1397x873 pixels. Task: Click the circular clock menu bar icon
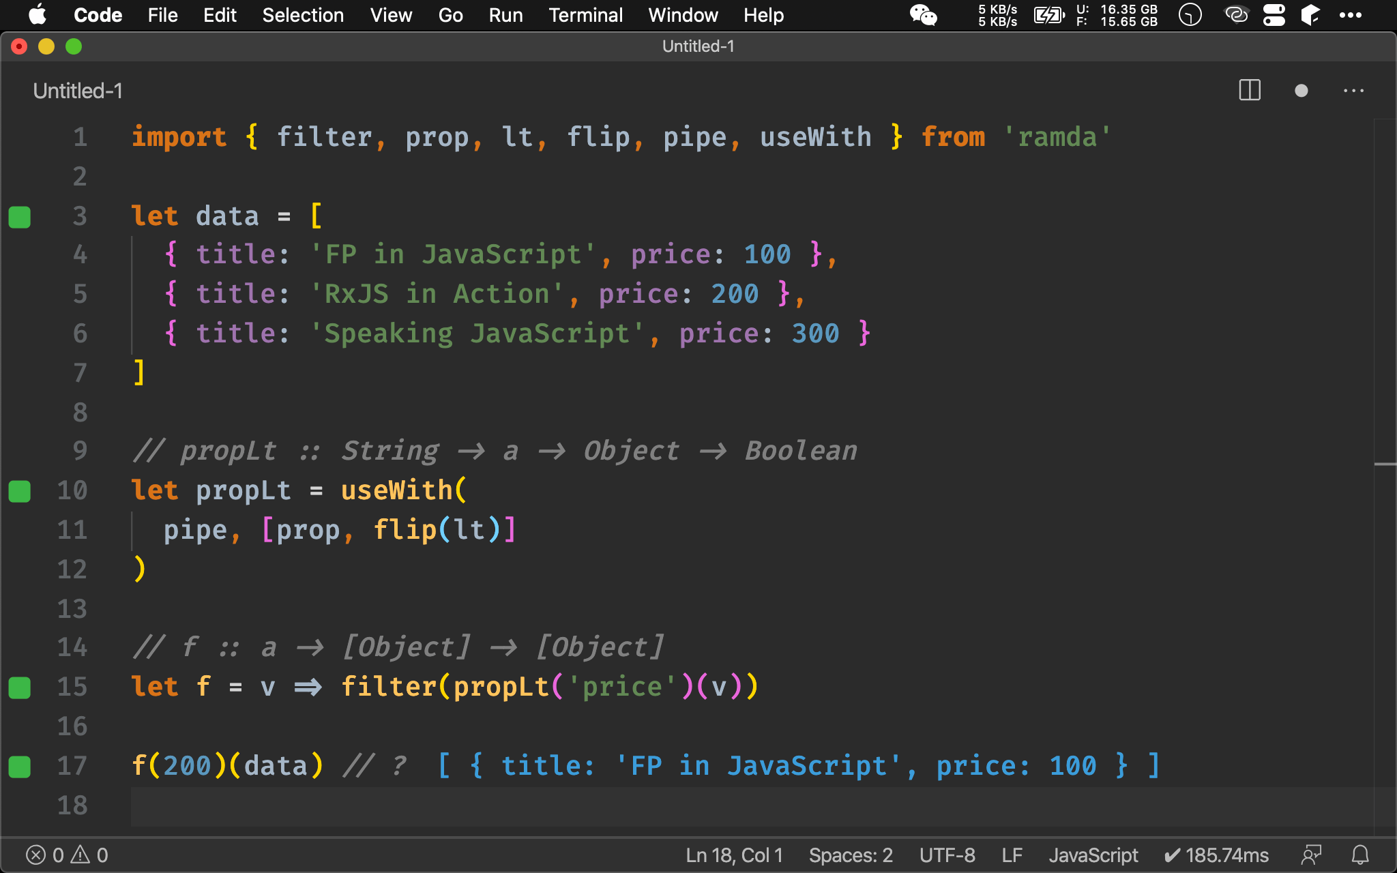point(1190,15)
